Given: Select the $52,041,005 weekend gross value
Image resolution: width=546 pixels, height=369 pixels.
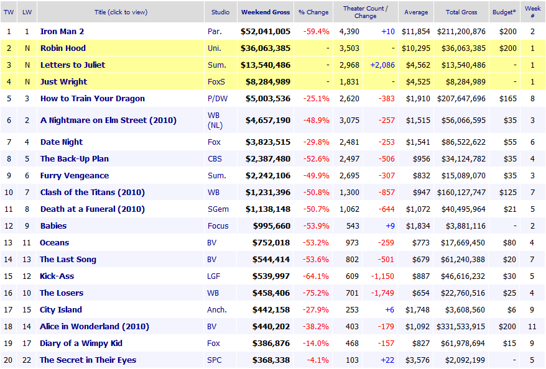Looking at the screenshot, I should tap(266, 31).
